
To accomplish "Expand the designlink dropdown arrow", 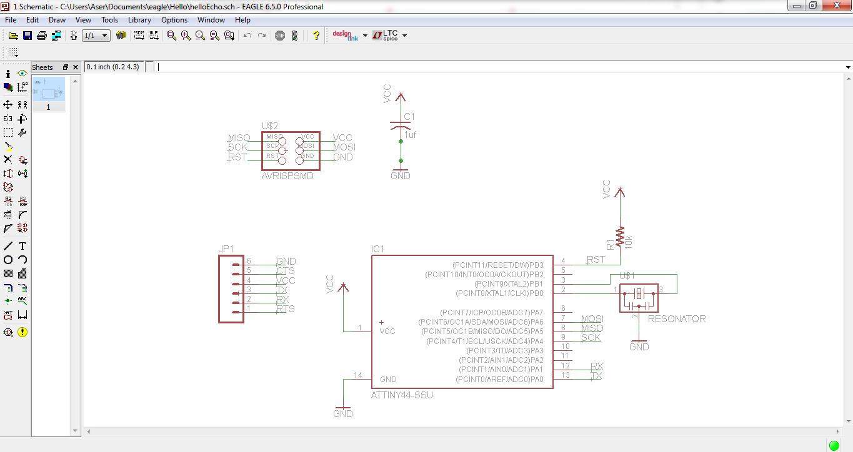I will pyautogui.click(x=365, y=36).
